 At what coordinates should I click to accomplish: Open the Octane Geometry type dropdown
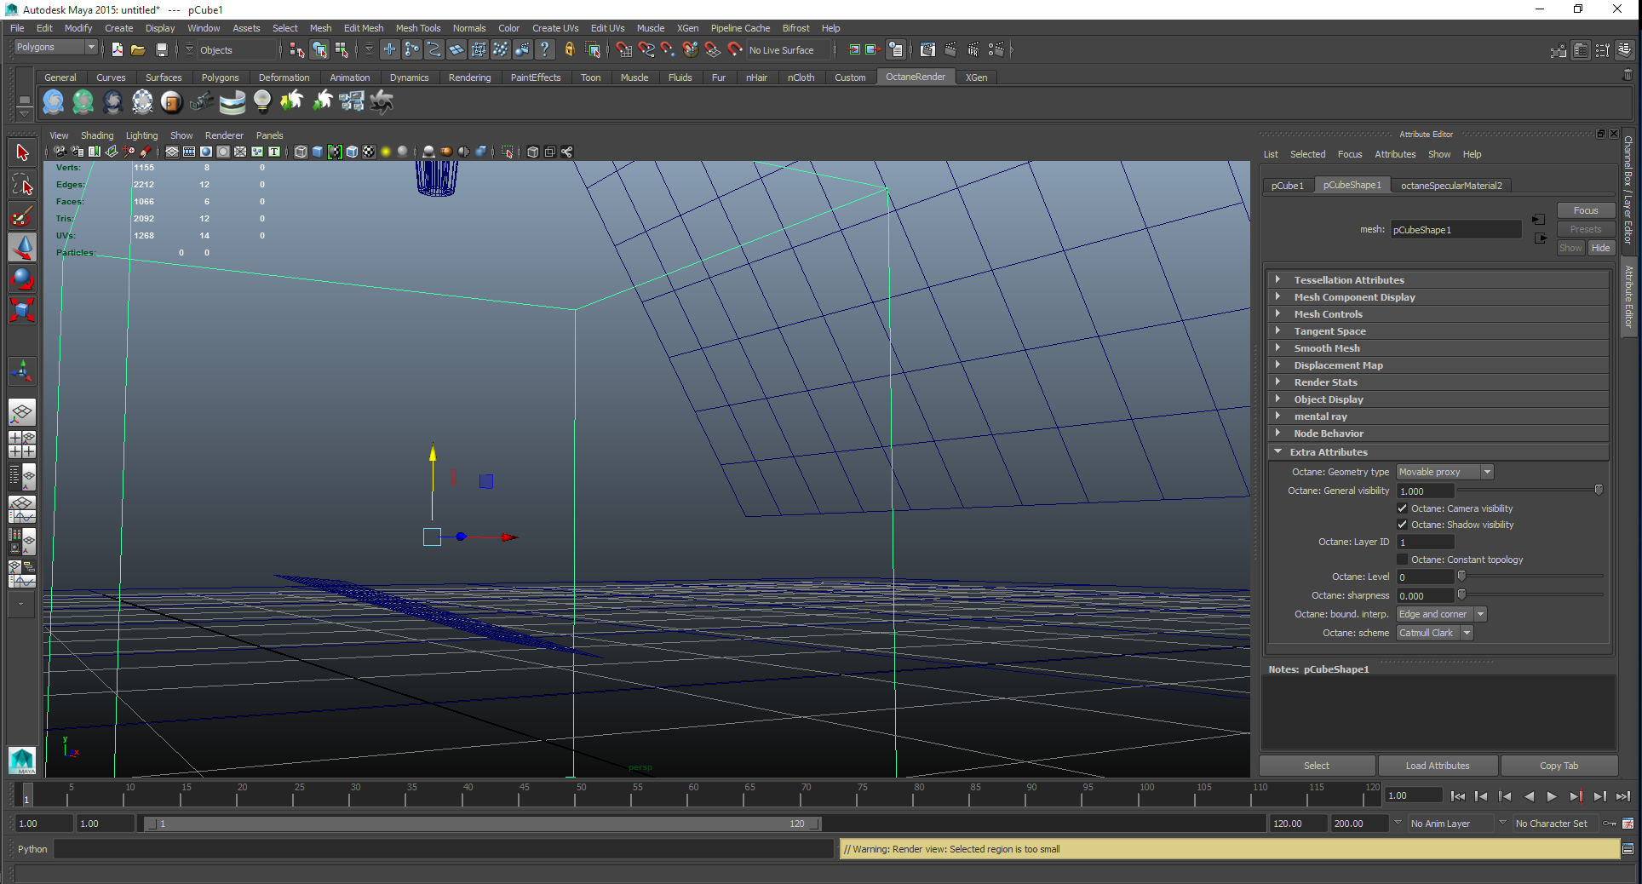[x=1444, y=472]
